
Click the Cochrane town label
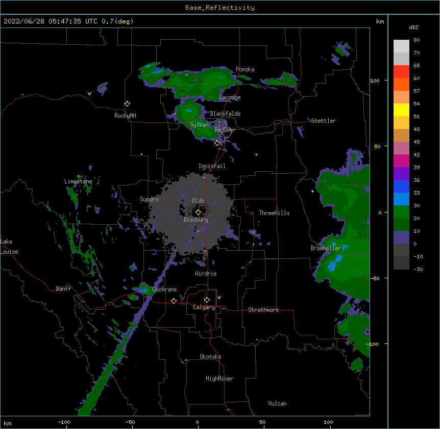[164, 289]
